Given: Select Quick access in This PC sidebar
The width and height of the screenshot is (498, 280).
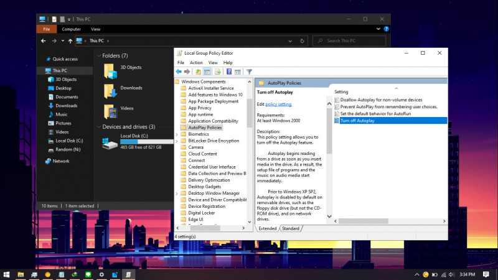Looking at the screenshot, I should click(x=65, y=59).
